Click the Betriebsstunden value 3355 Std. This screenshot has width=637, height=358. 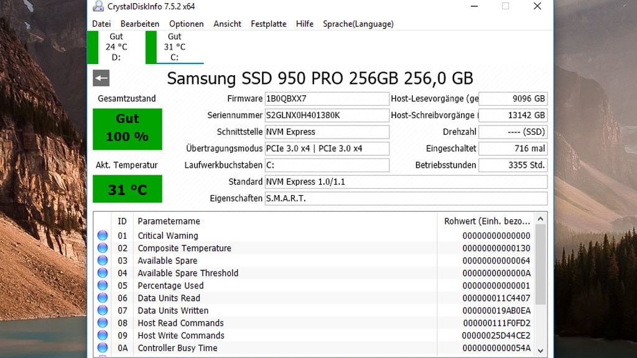(x=513, y=165)
